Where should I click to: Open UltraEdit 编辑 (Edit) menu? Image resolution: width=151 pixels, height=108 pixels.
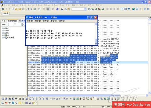[x=15, y=5]
